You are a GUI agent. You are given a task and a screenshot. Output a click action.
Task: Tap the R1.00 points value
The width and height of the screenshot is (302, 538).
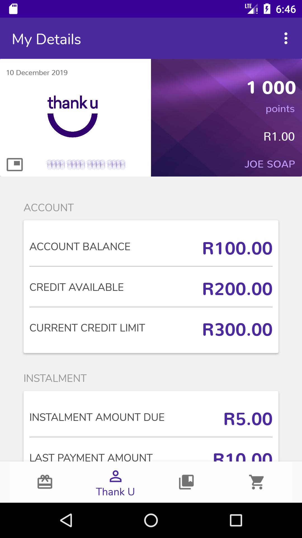279,136
